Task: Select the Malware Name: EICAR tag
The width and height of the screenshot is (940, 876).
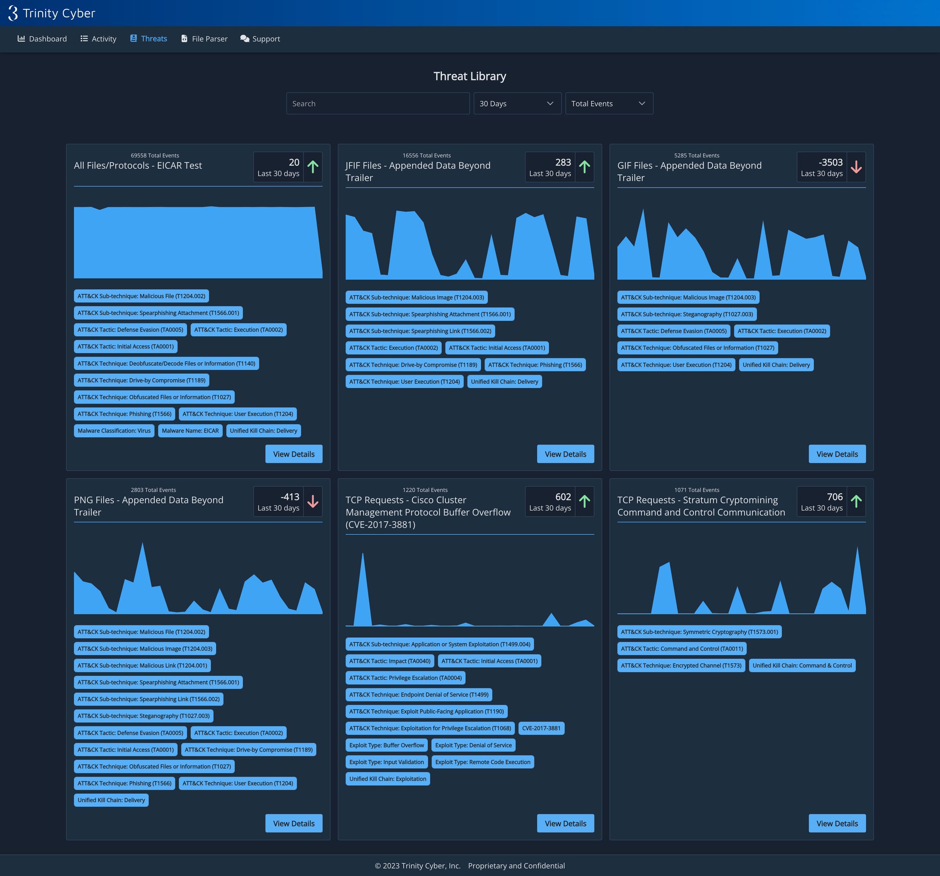Action: pyautogui.click(x=190, y=430)
